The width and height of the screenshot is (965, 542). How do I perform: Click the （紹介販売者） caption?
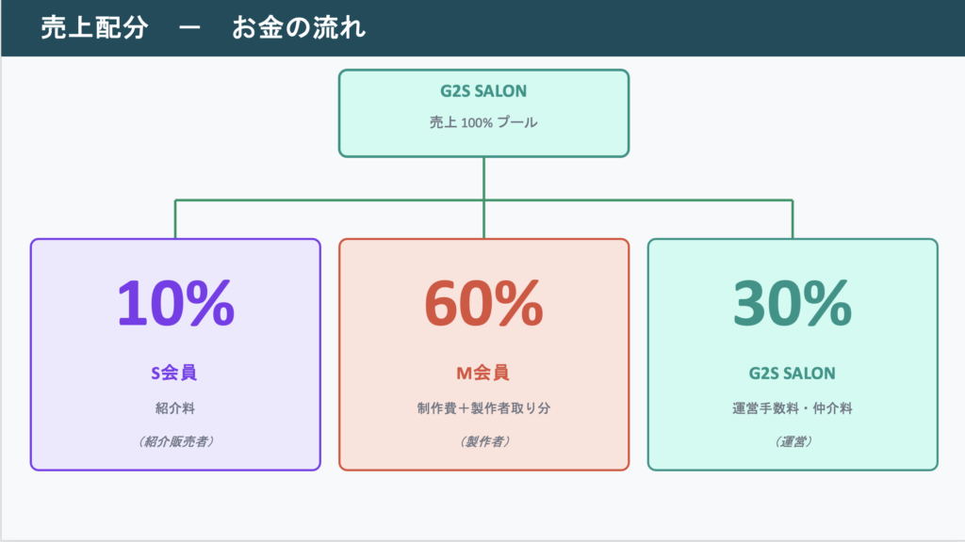tap(175, 441)
